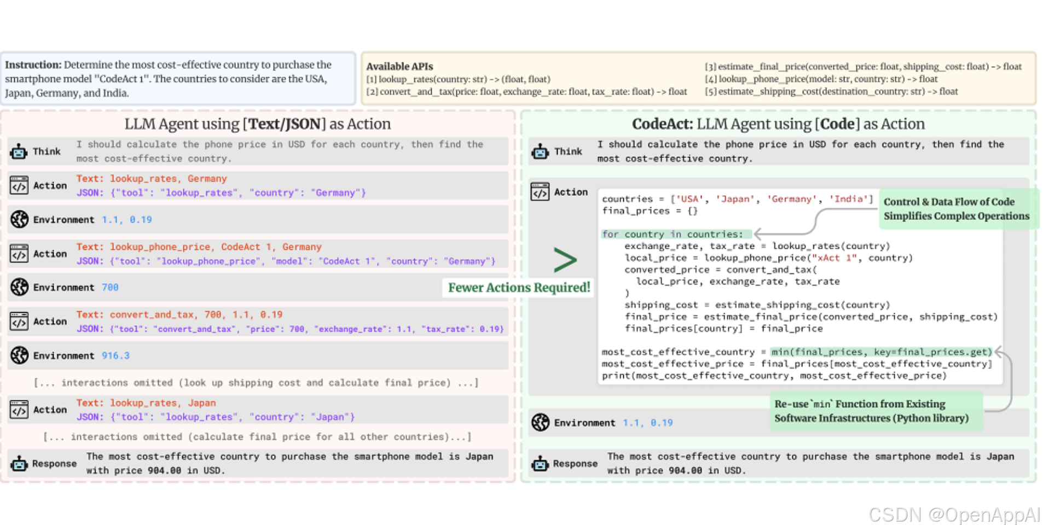1043x532 pixels.
Task: Click the code line 'converted_price = convert_and_tax('
Action: tap(721, 270)
